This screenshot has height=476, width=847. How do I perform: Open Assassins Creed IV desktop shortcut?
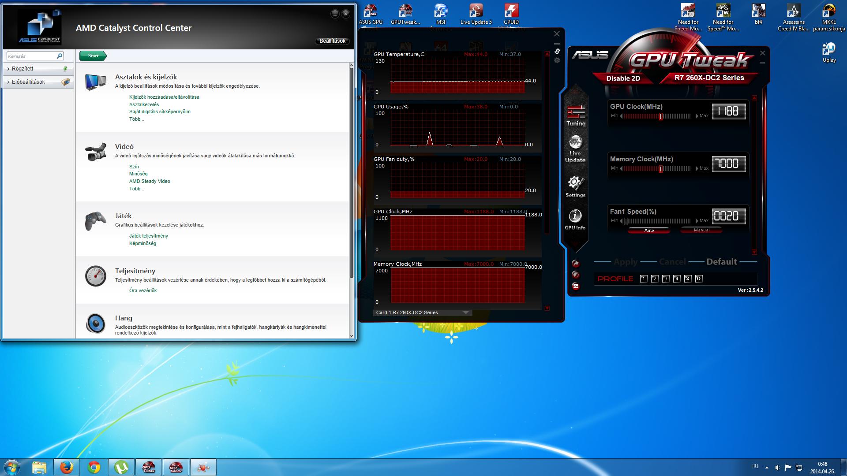click(x=794, y=17)
